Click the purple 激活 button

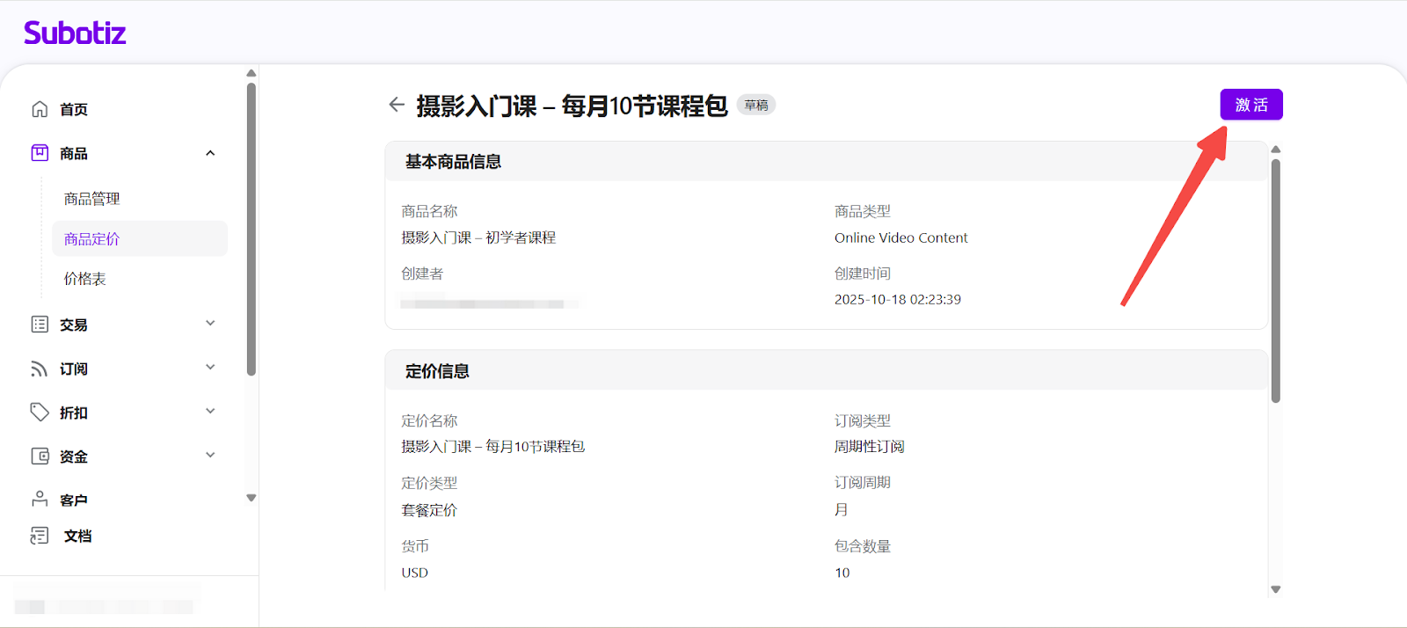pos(1250,105)
